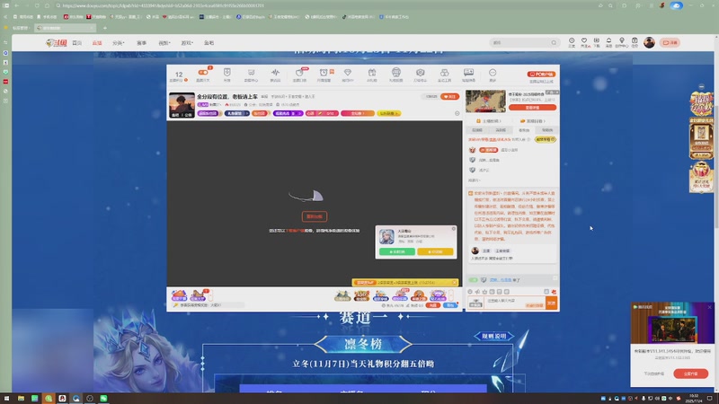
Task: Open the yellow badge pill under the title
Action: (x=389, y=113)
